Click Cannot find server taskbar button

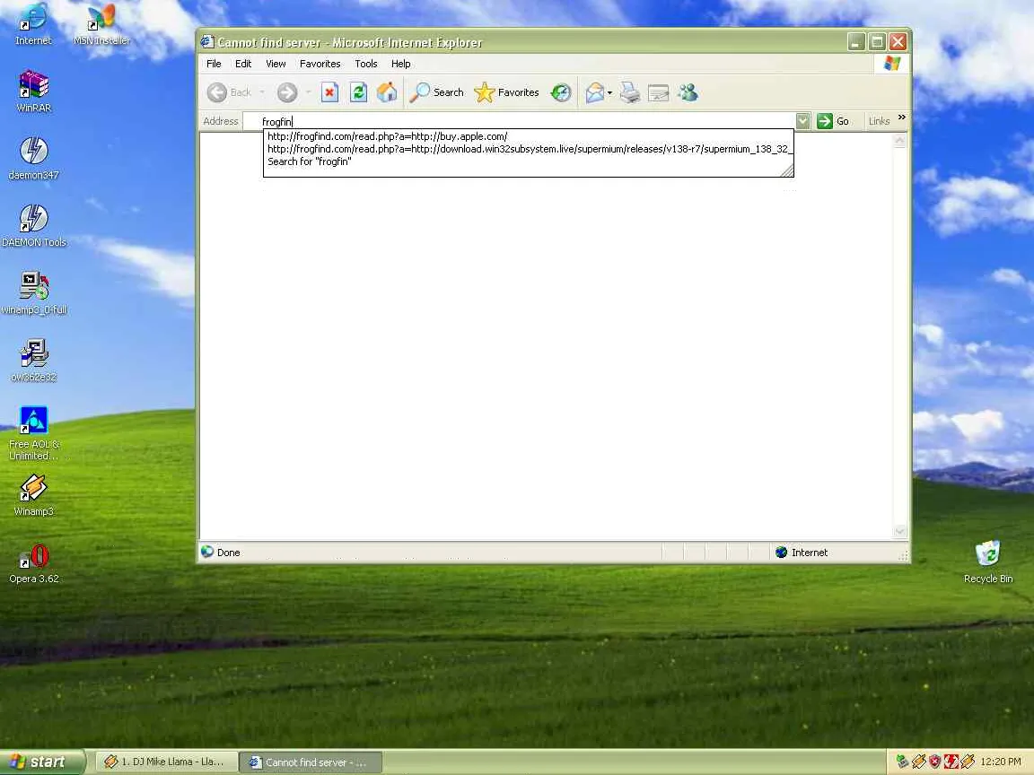tap(310, 762)
